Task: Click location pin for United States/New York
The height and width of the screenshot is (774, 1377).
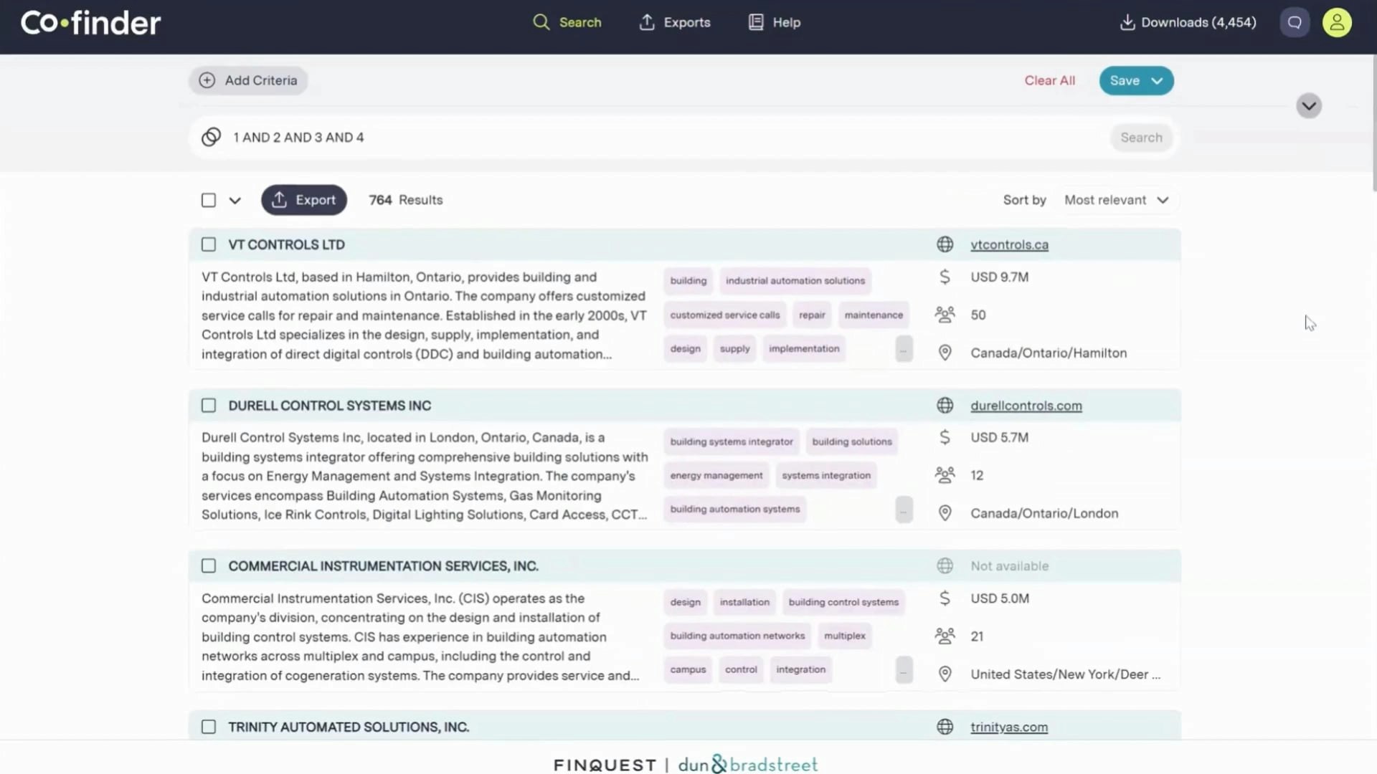Action: 945,674
